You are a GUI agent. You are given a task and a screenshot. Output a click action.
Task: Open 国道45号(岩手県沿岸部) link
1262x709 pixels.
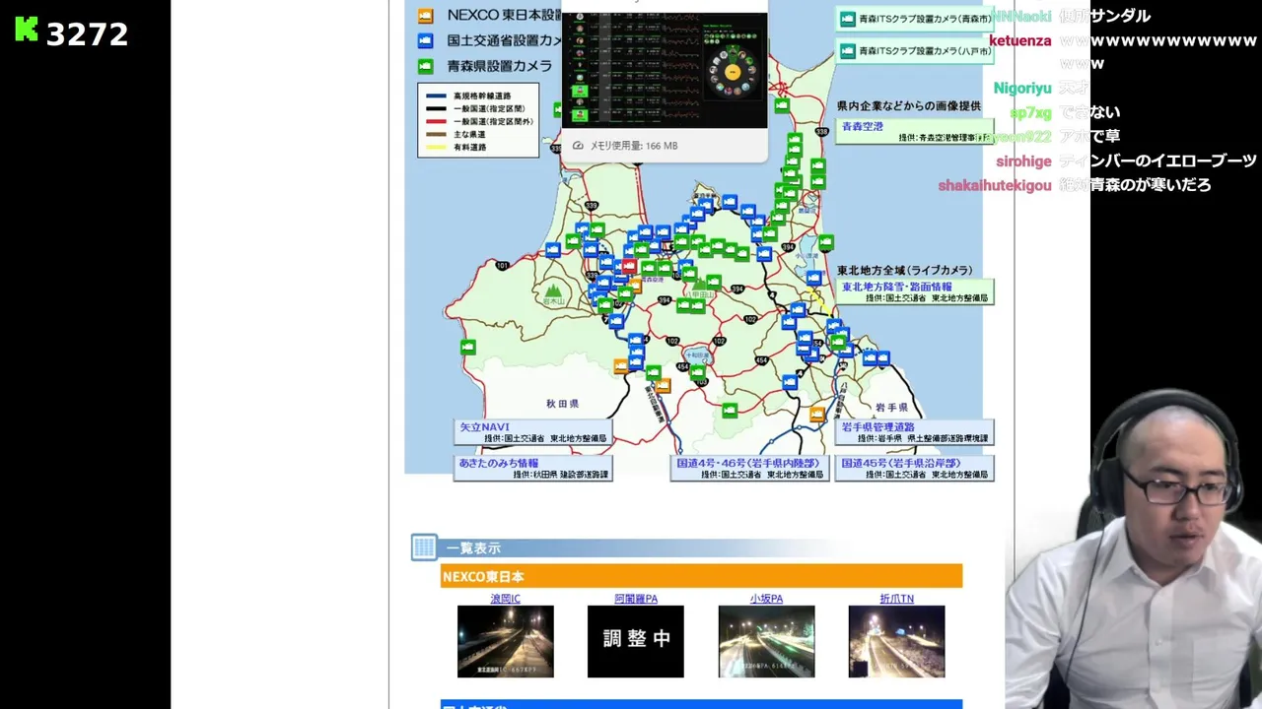900,463
